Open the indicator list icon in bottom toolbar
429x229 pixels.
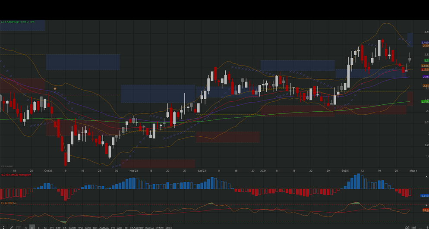[x=18, y=227]
